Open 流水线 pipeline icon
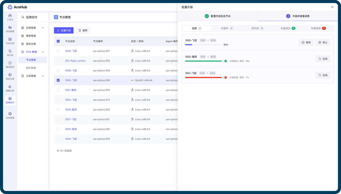The image size is (341, 194). pyautogui.click(x=10, y=51)
